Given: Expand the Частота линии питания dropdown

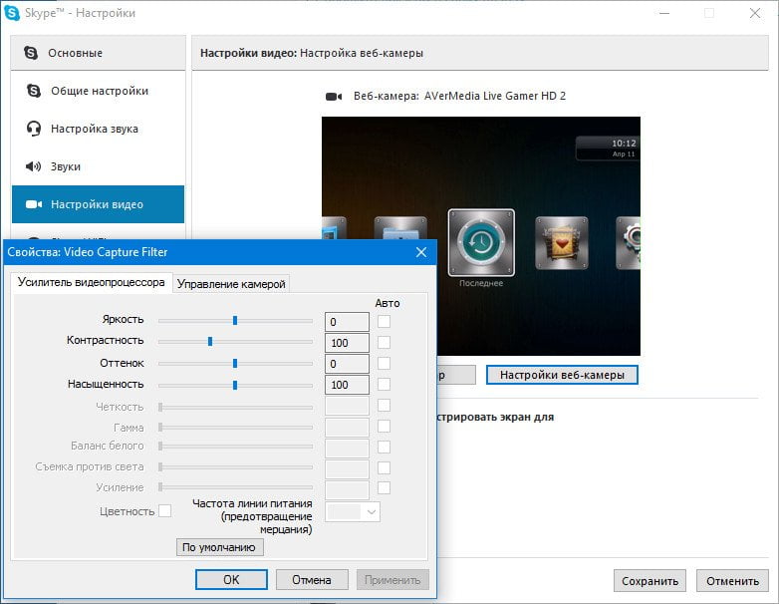Looking at the screenshot, I should point(353,512).
